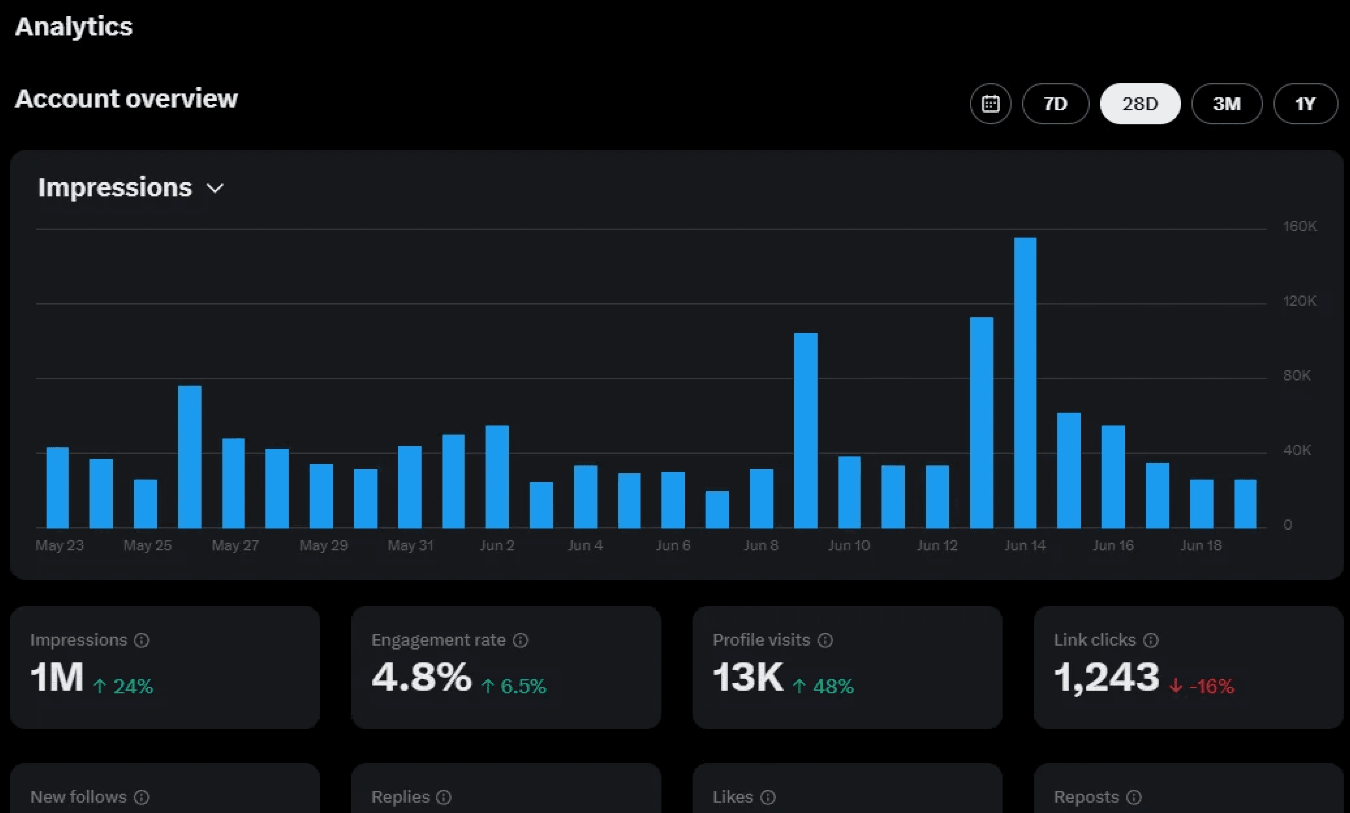Click the tall bar between May 25 and May 27
Image resolution: width=1350 pixels, height=813 pixels.
point(189,457)
